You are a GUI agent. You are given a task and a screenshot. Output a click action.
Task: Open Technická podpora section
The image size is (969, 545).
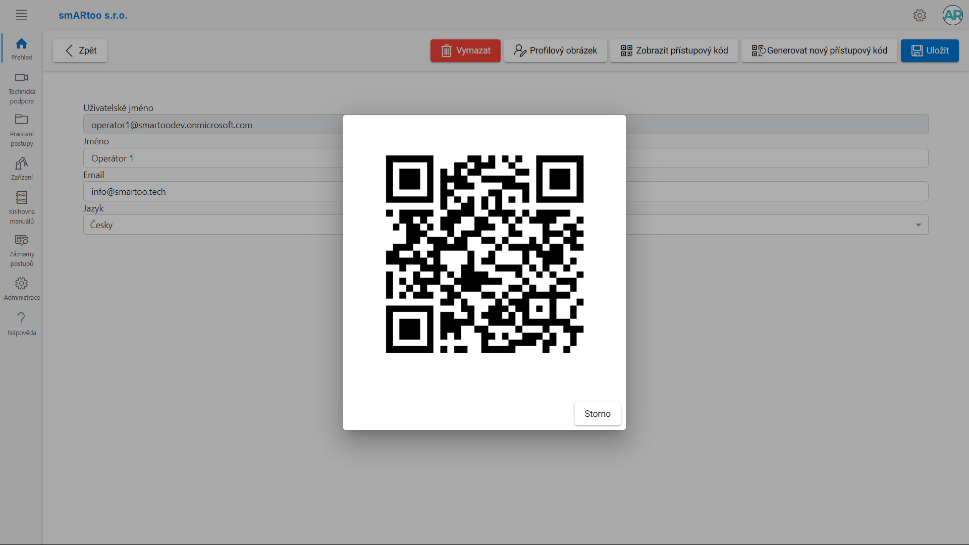click(22, 89)
